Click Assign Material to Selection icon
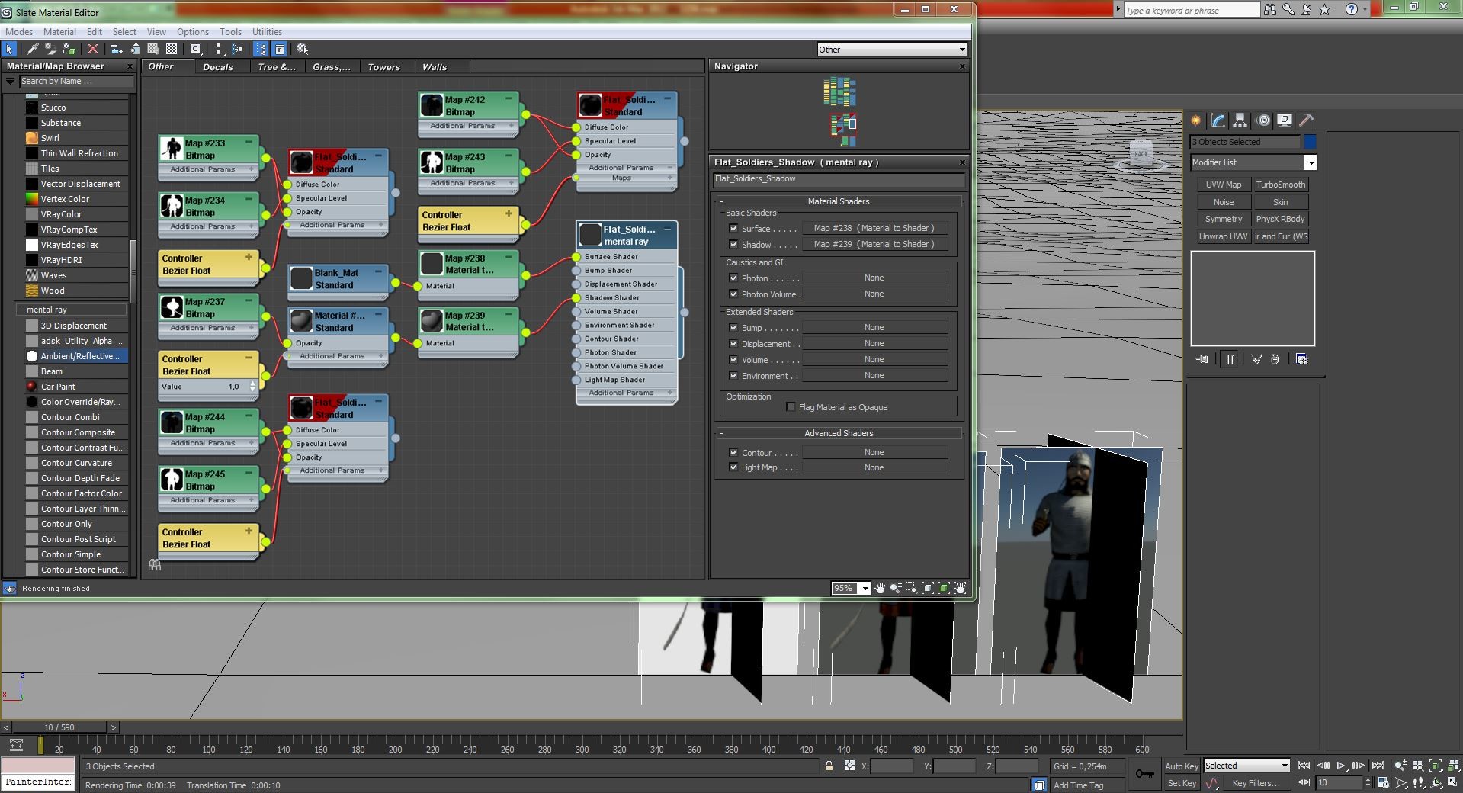1463x793 pixels. coord(69,49)
